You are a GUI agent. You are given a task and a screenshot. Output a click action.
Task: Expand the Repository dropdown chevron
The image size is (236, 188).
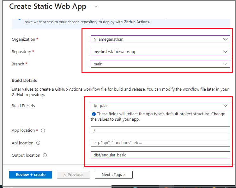pos(225,52)
